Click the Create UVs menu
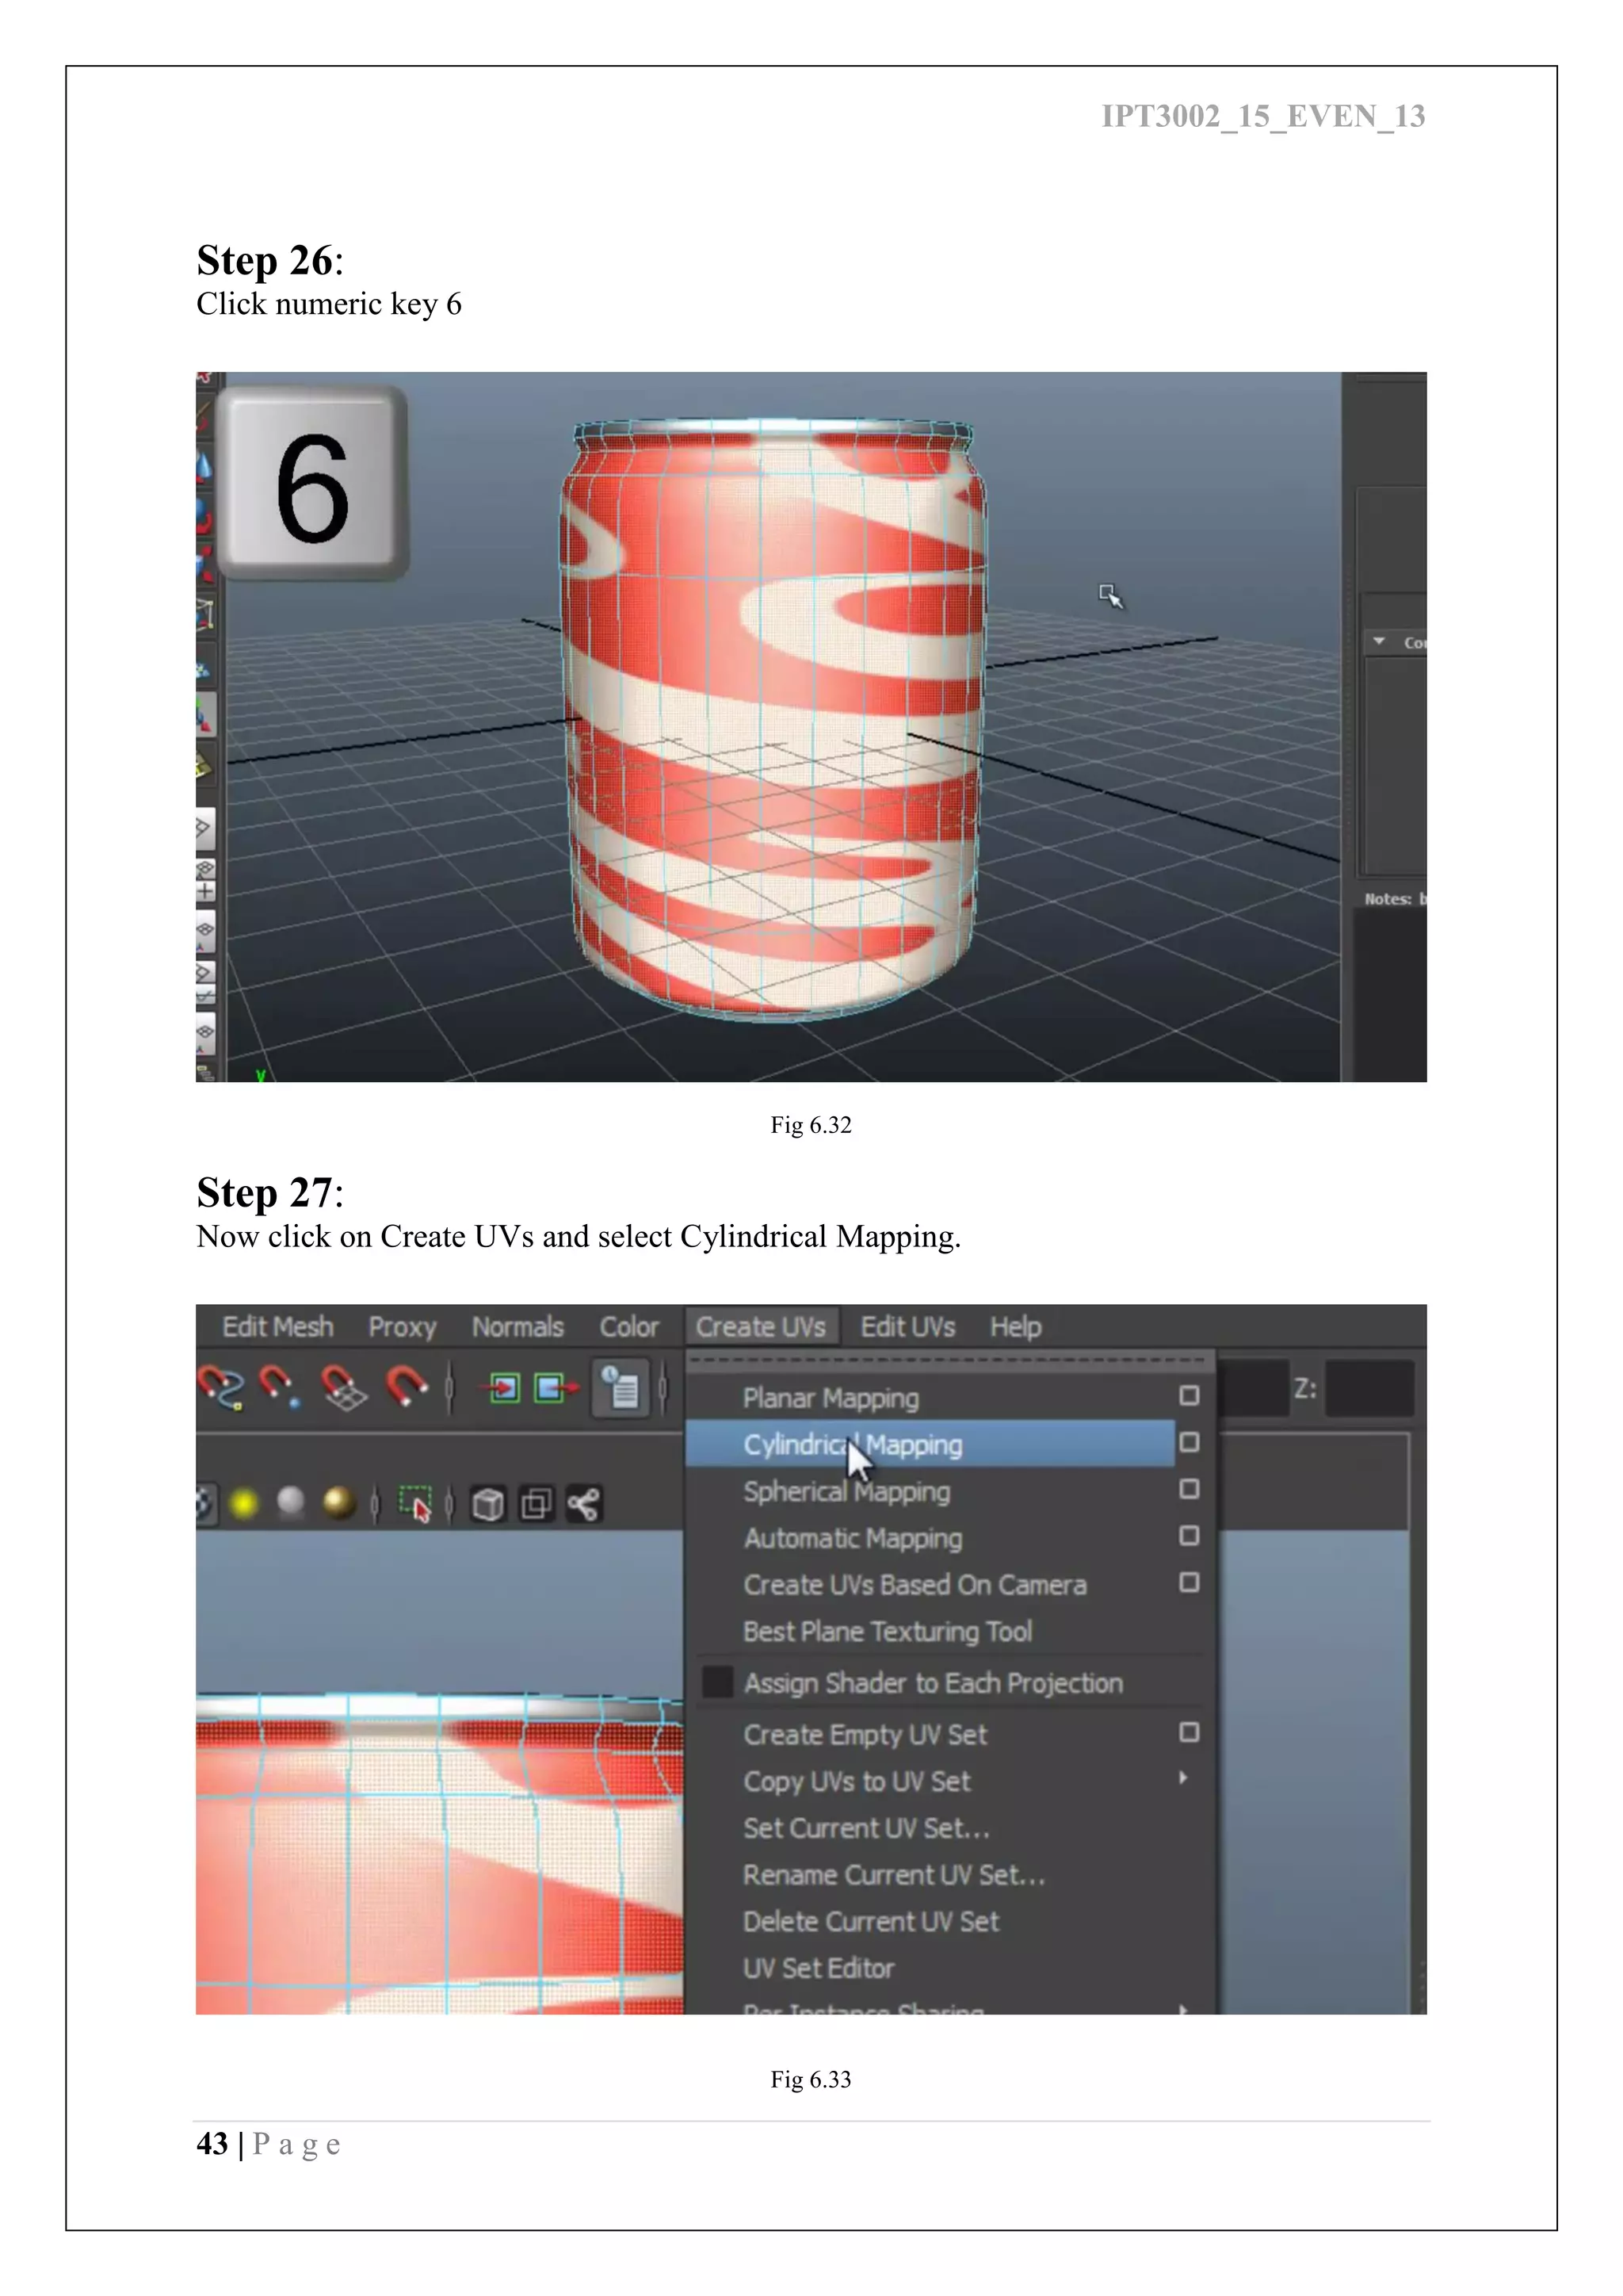 (x=762, y=1327)
